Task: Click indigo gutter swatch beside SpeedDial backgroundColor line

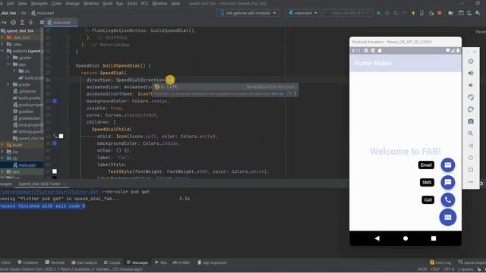Action: click(55, 101)
